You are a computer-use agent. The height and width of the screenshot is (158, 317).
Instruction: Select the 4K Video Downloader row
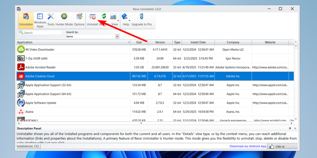155,49
